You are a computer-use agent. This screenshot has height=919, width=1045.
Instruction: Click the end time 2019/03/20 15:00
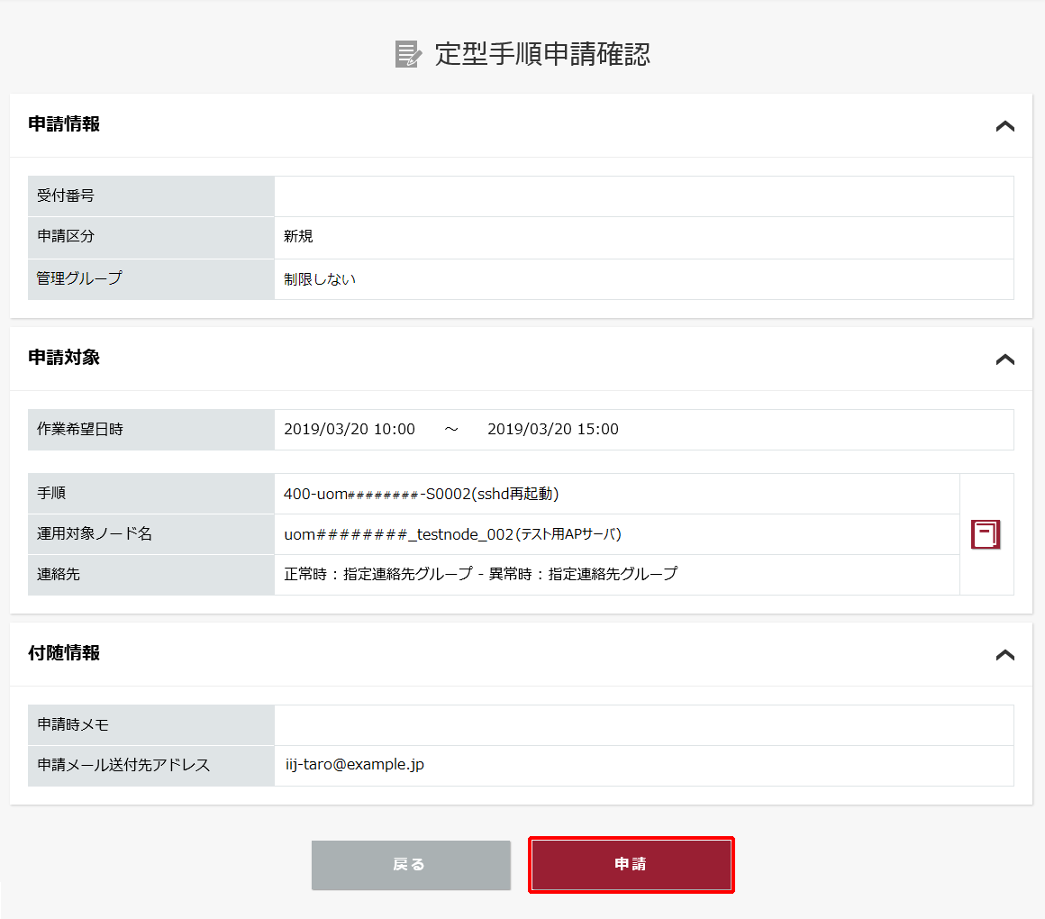553,429
